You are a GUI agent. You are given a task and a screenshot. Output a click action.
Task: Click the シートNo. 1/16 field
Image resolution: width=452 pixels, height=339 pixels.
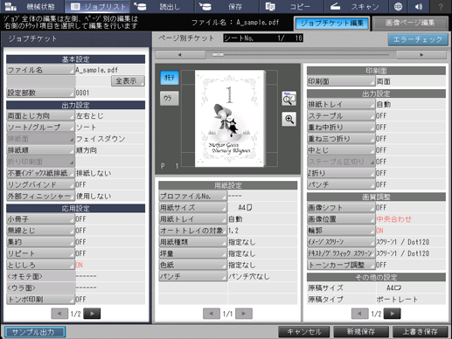click(263, 38)
